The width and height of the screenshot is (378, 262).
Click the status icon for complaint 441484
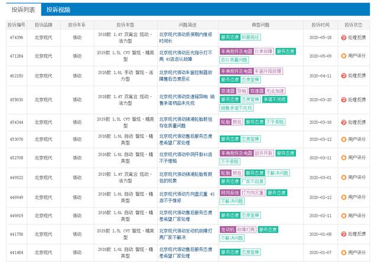point(344,253)
